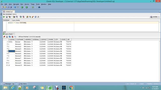Open the Run menu

(x=22, y=4)
